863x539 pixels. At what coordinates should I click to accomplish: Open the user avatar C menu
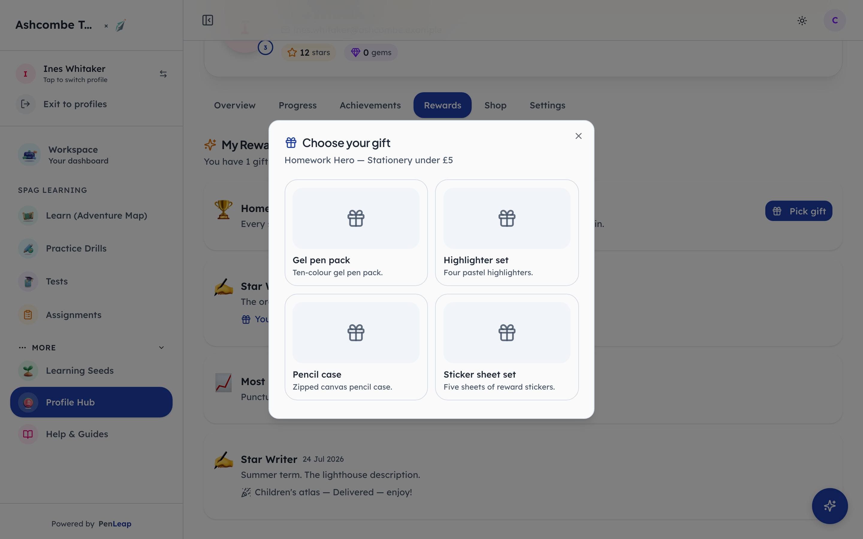pyautogui.click(x=835, y=20)
